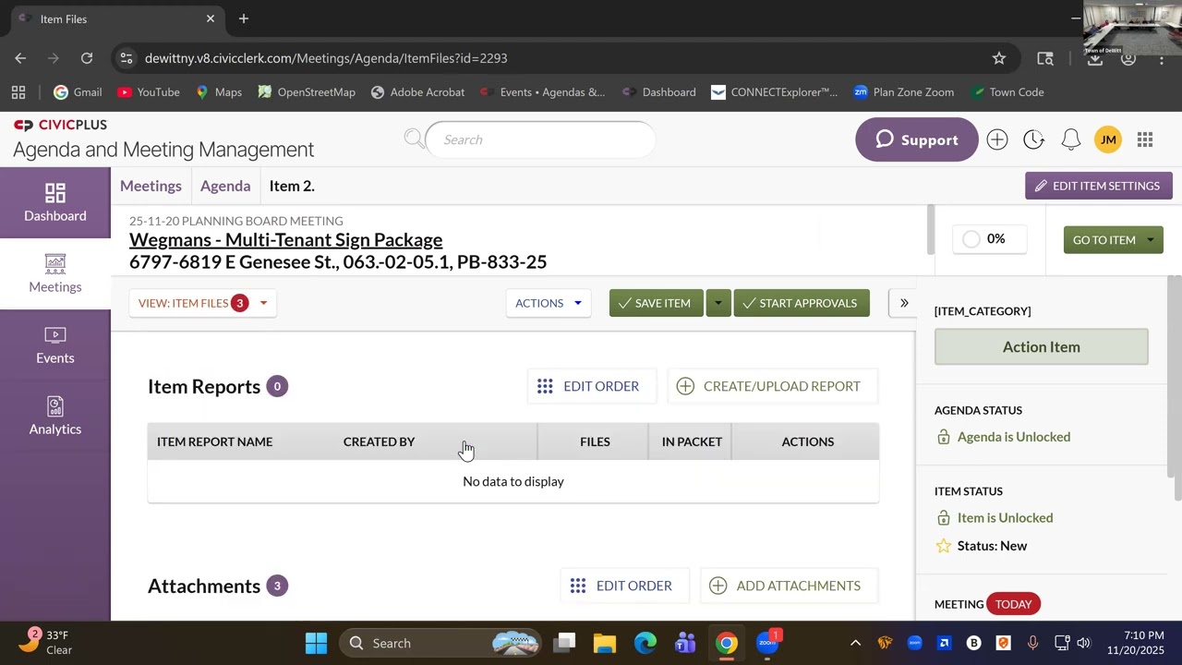The height and width of the screenshot is (665, 1182).
Task: Click the Windows taskbar Search box
Action: (440, 643)
